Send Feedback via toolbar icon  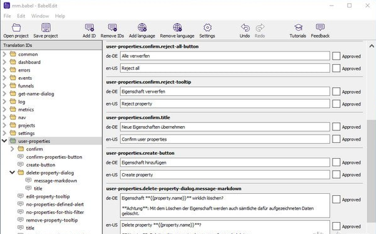click(x=320, y=31)
